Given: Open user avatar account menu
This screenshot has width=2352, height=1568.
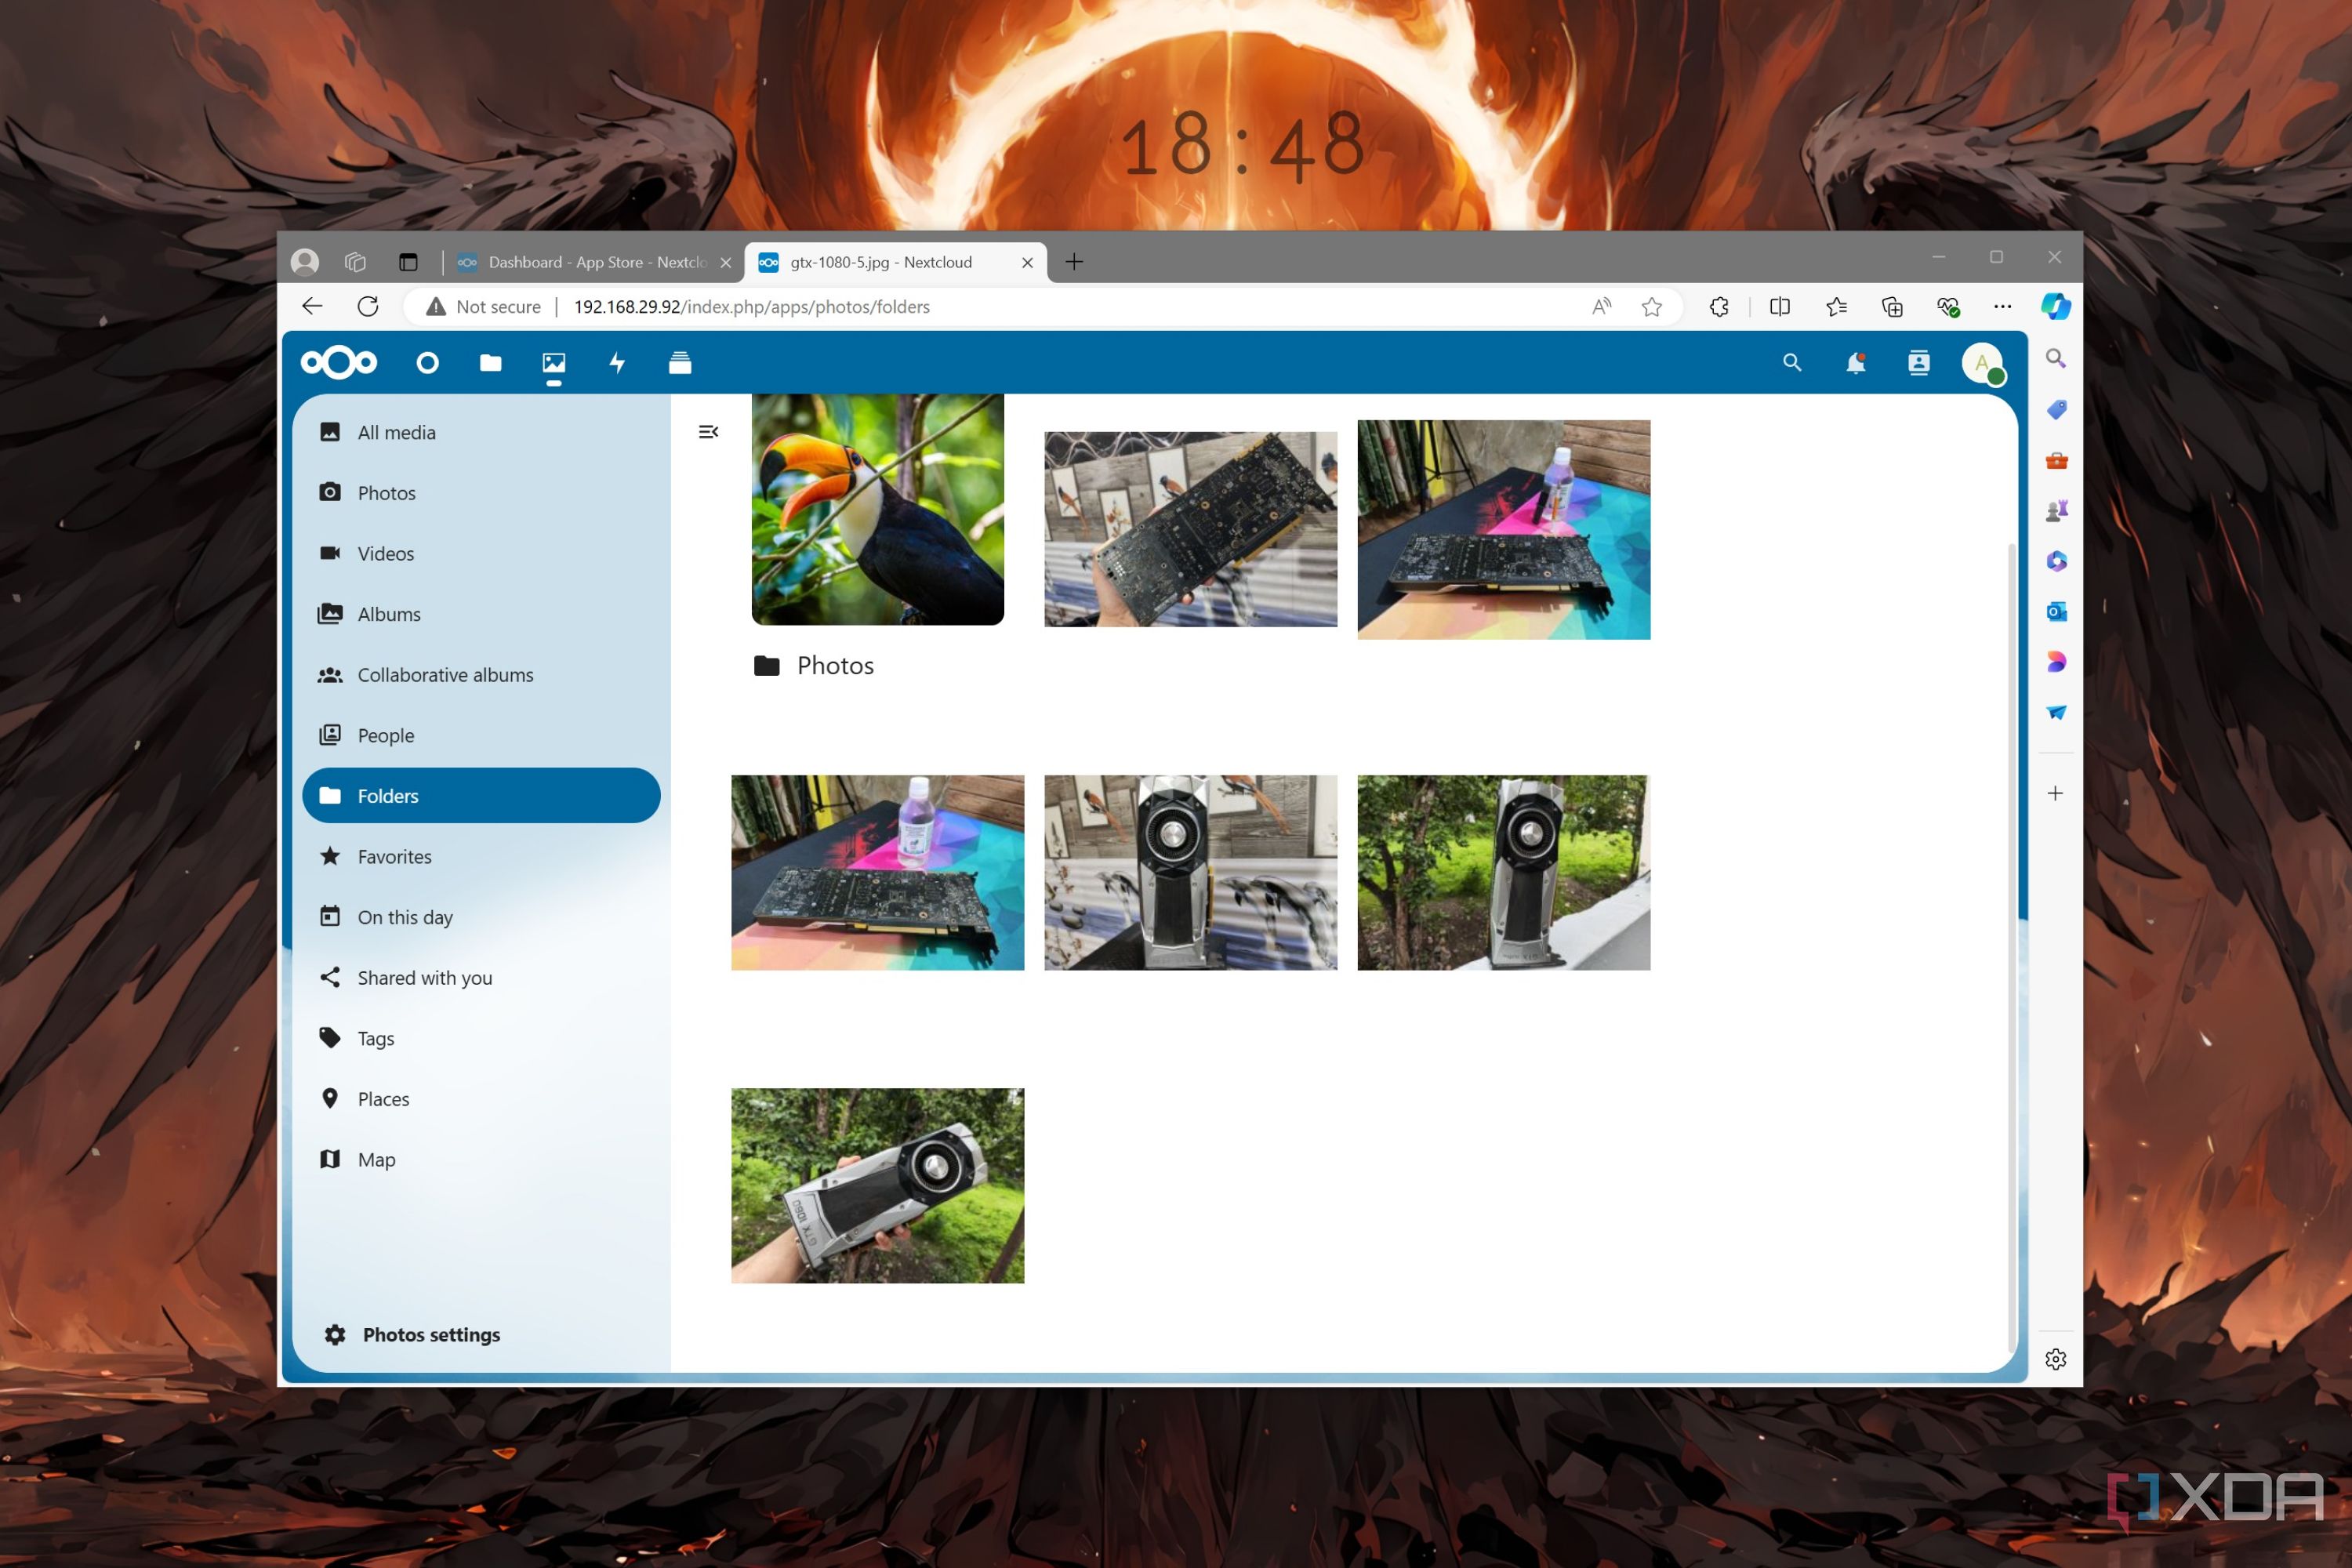Looking at the screenshot, I should (1981, 363).
